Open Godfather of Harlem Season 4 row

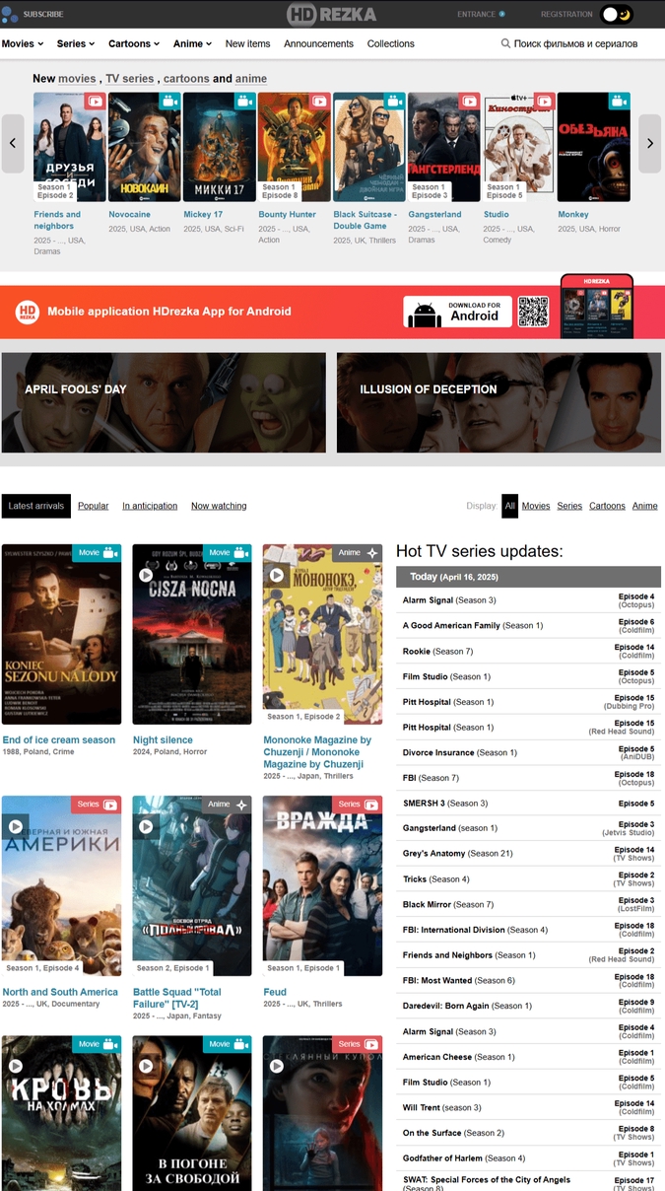pos(529,1158)
